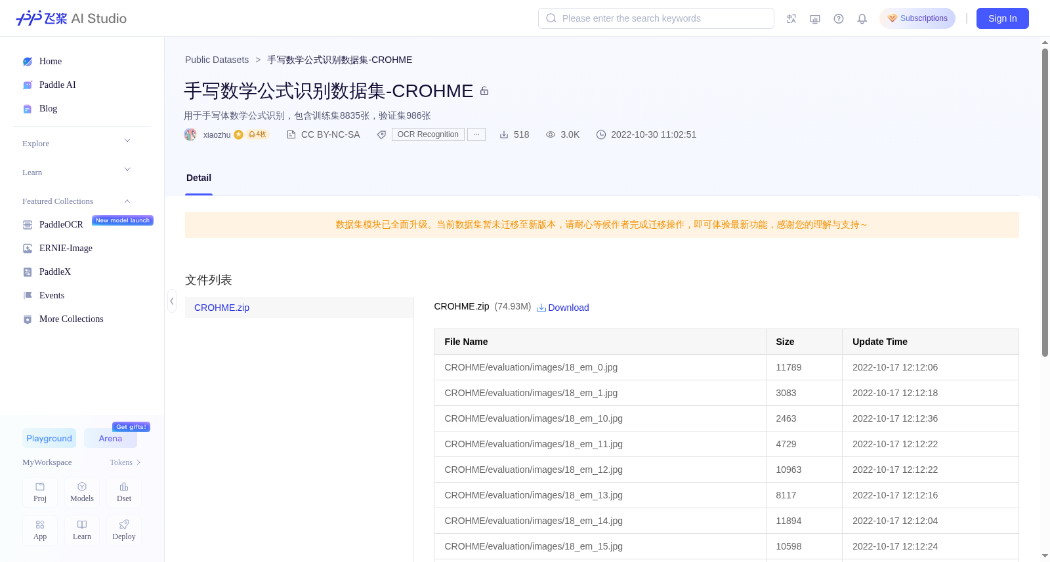The height and width of the screenshot is (562, 1050).
Task: Click the scrollbar down arrow
Action: 1045,556
